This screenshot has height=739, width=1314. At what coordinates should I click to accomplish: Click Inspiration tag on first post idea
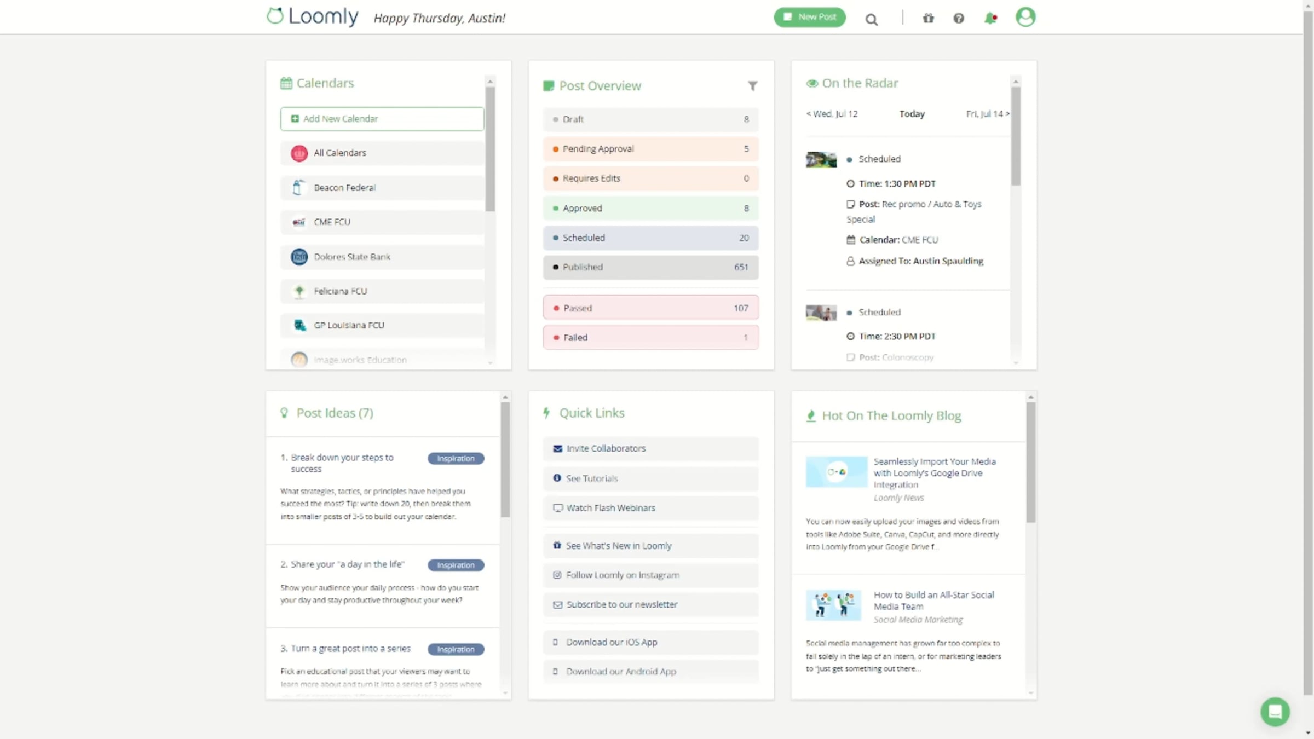pyautogui.click(x=456, y=458)
